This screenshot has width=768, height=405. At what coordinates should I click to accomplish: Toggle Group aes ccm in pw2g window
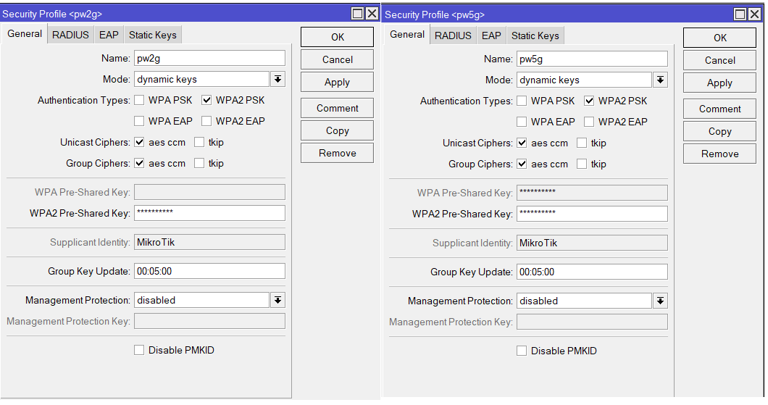[139, 163]
